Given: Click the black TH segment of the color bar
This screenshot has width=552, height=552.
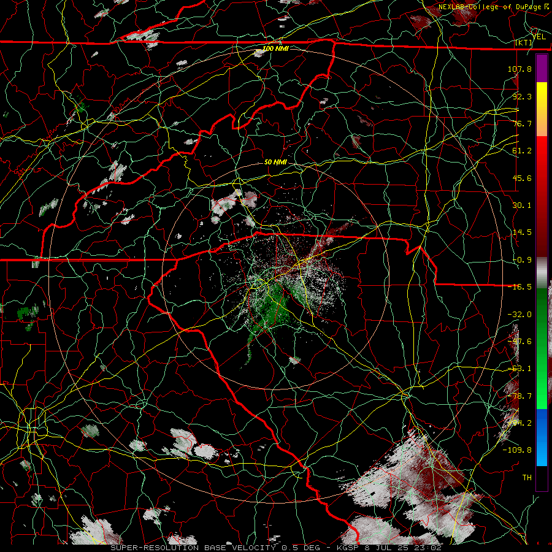Looking at the screenshot, I should click(x=542, y=478).
